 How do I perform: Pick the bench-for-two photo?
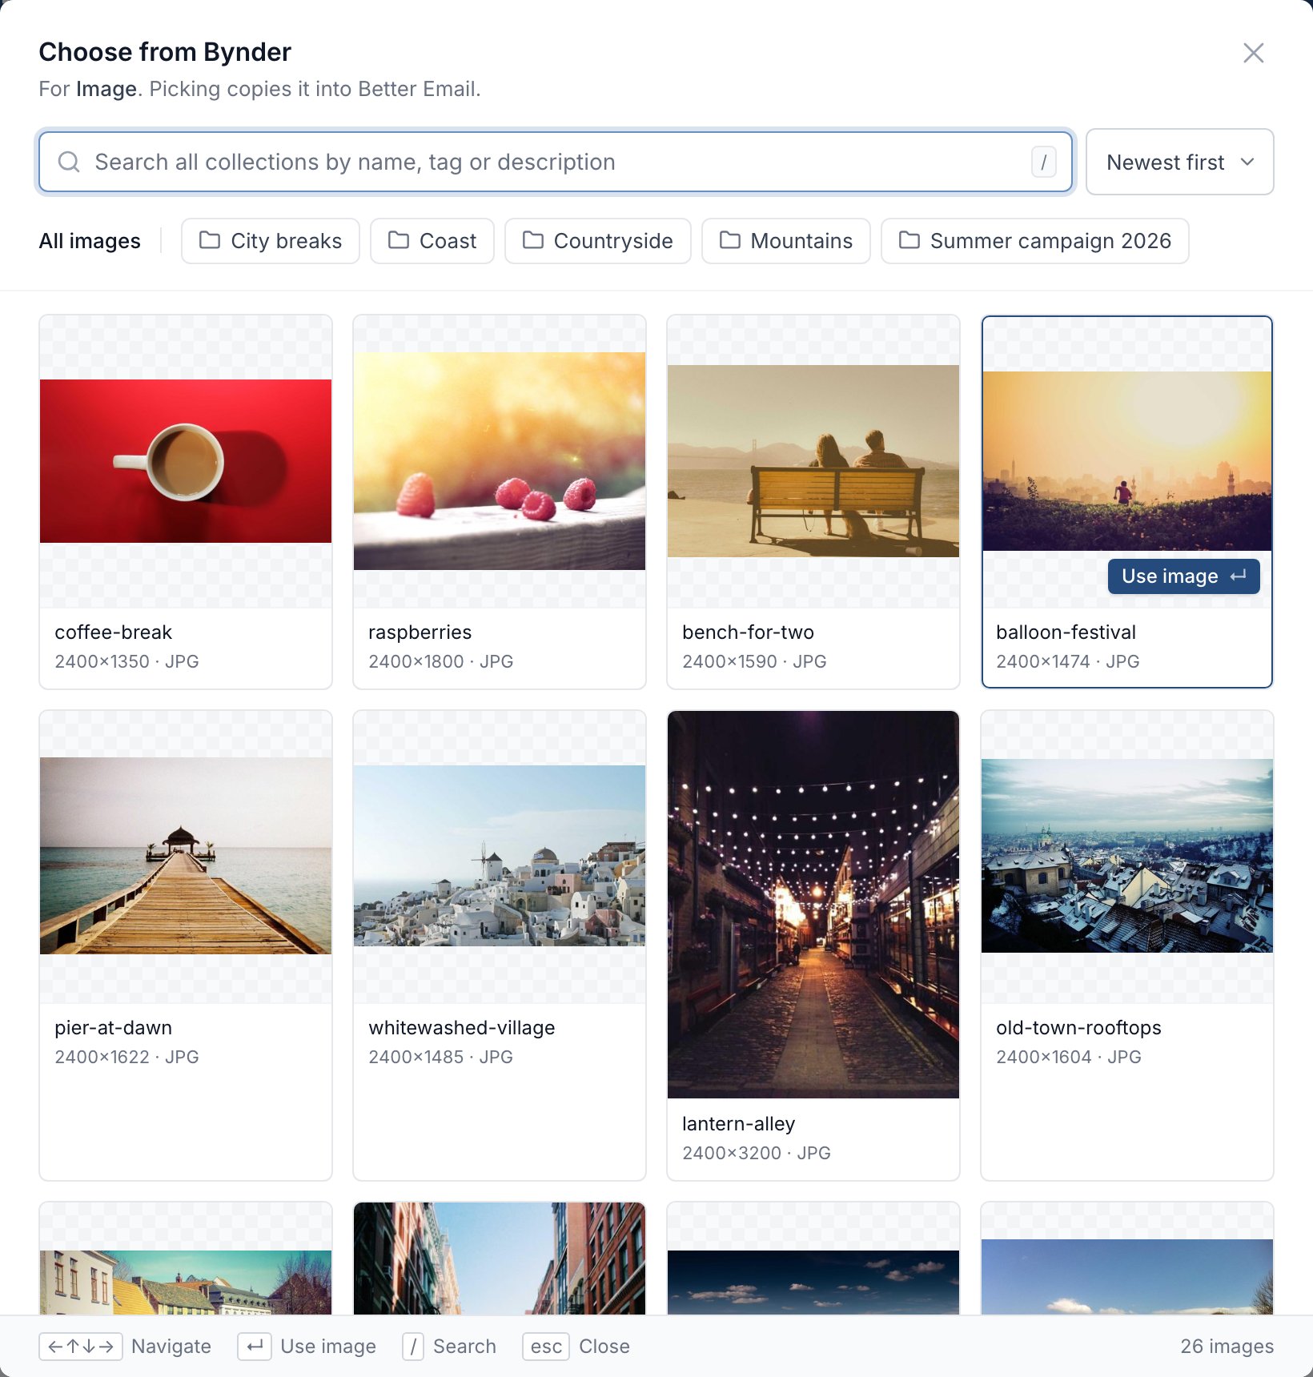pyautogui.click(x=813, y=461)
